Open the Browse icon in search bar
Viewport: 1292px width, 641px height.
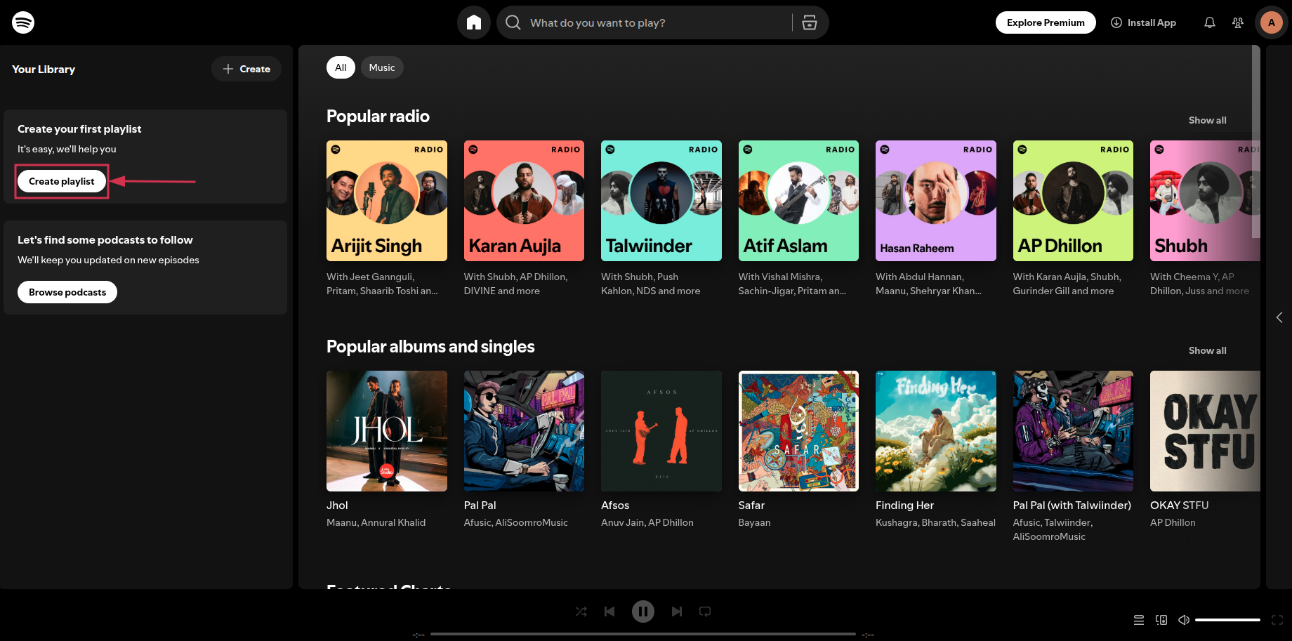click(x=810, y=22)
